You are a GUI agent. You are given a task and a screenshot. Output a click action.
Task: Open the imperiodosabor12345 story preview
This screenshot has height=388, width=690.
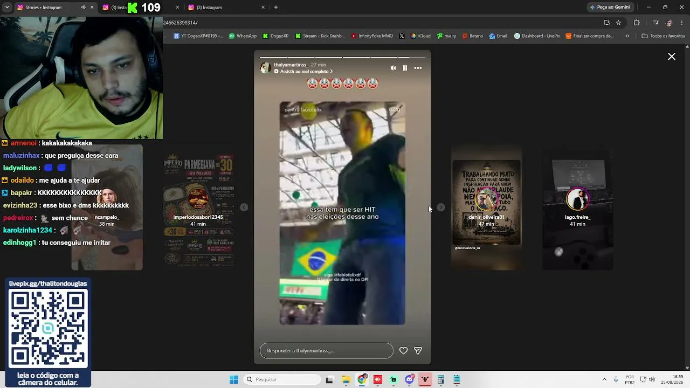(198, 207)
